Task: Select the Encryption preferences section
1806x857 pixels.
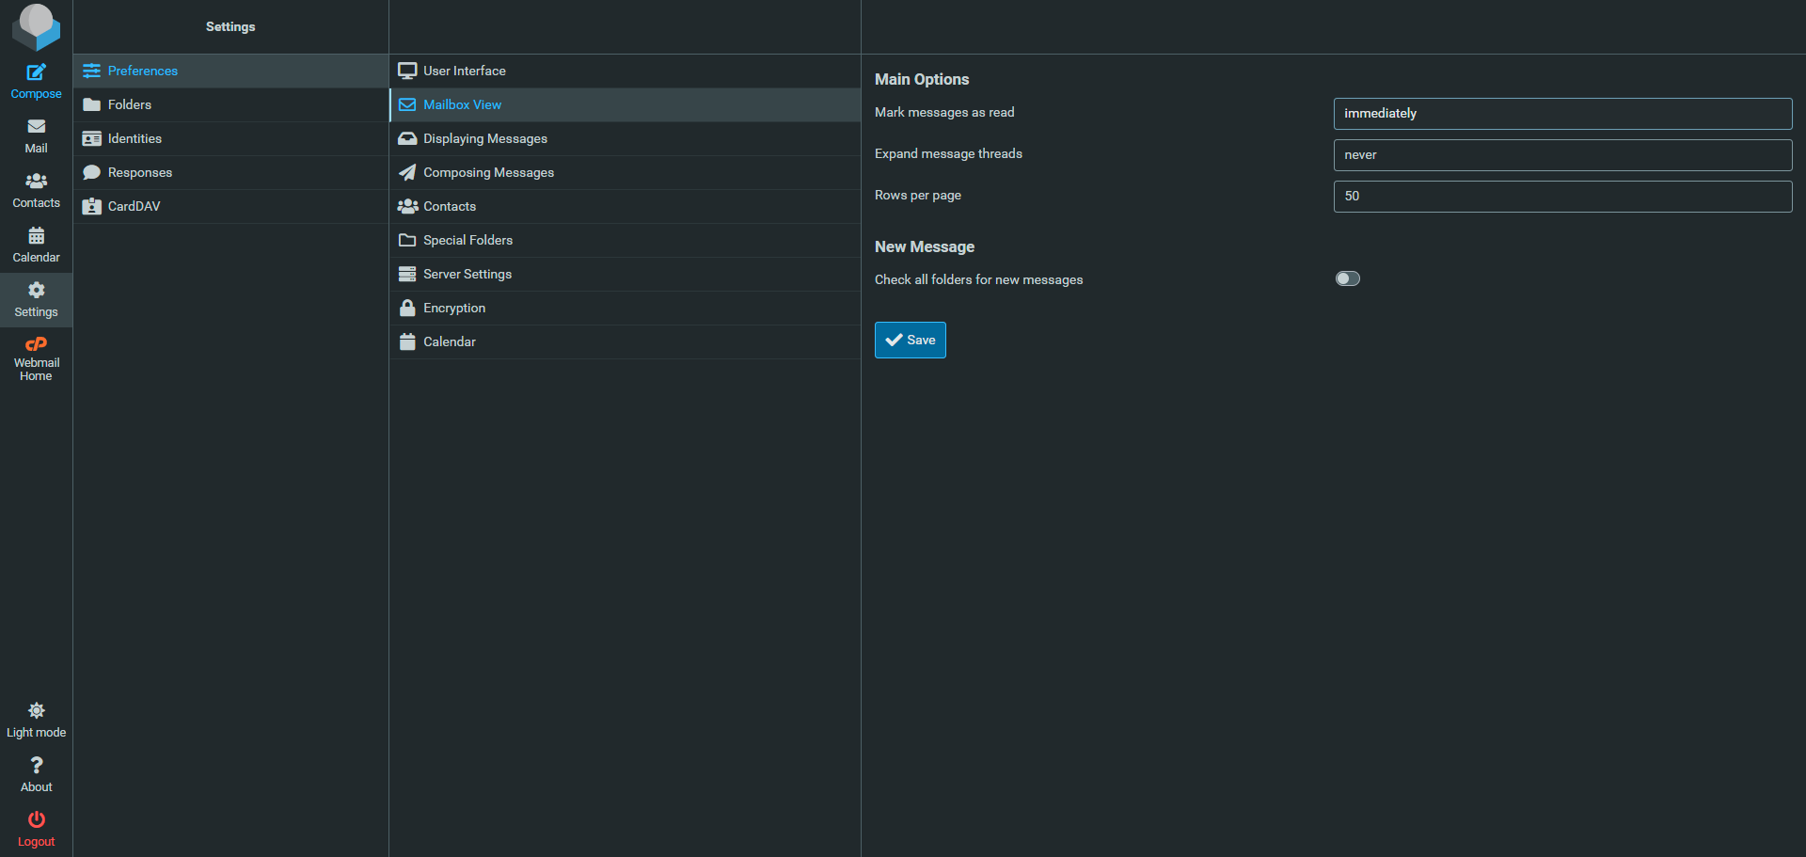Action: tap(454, 308)
